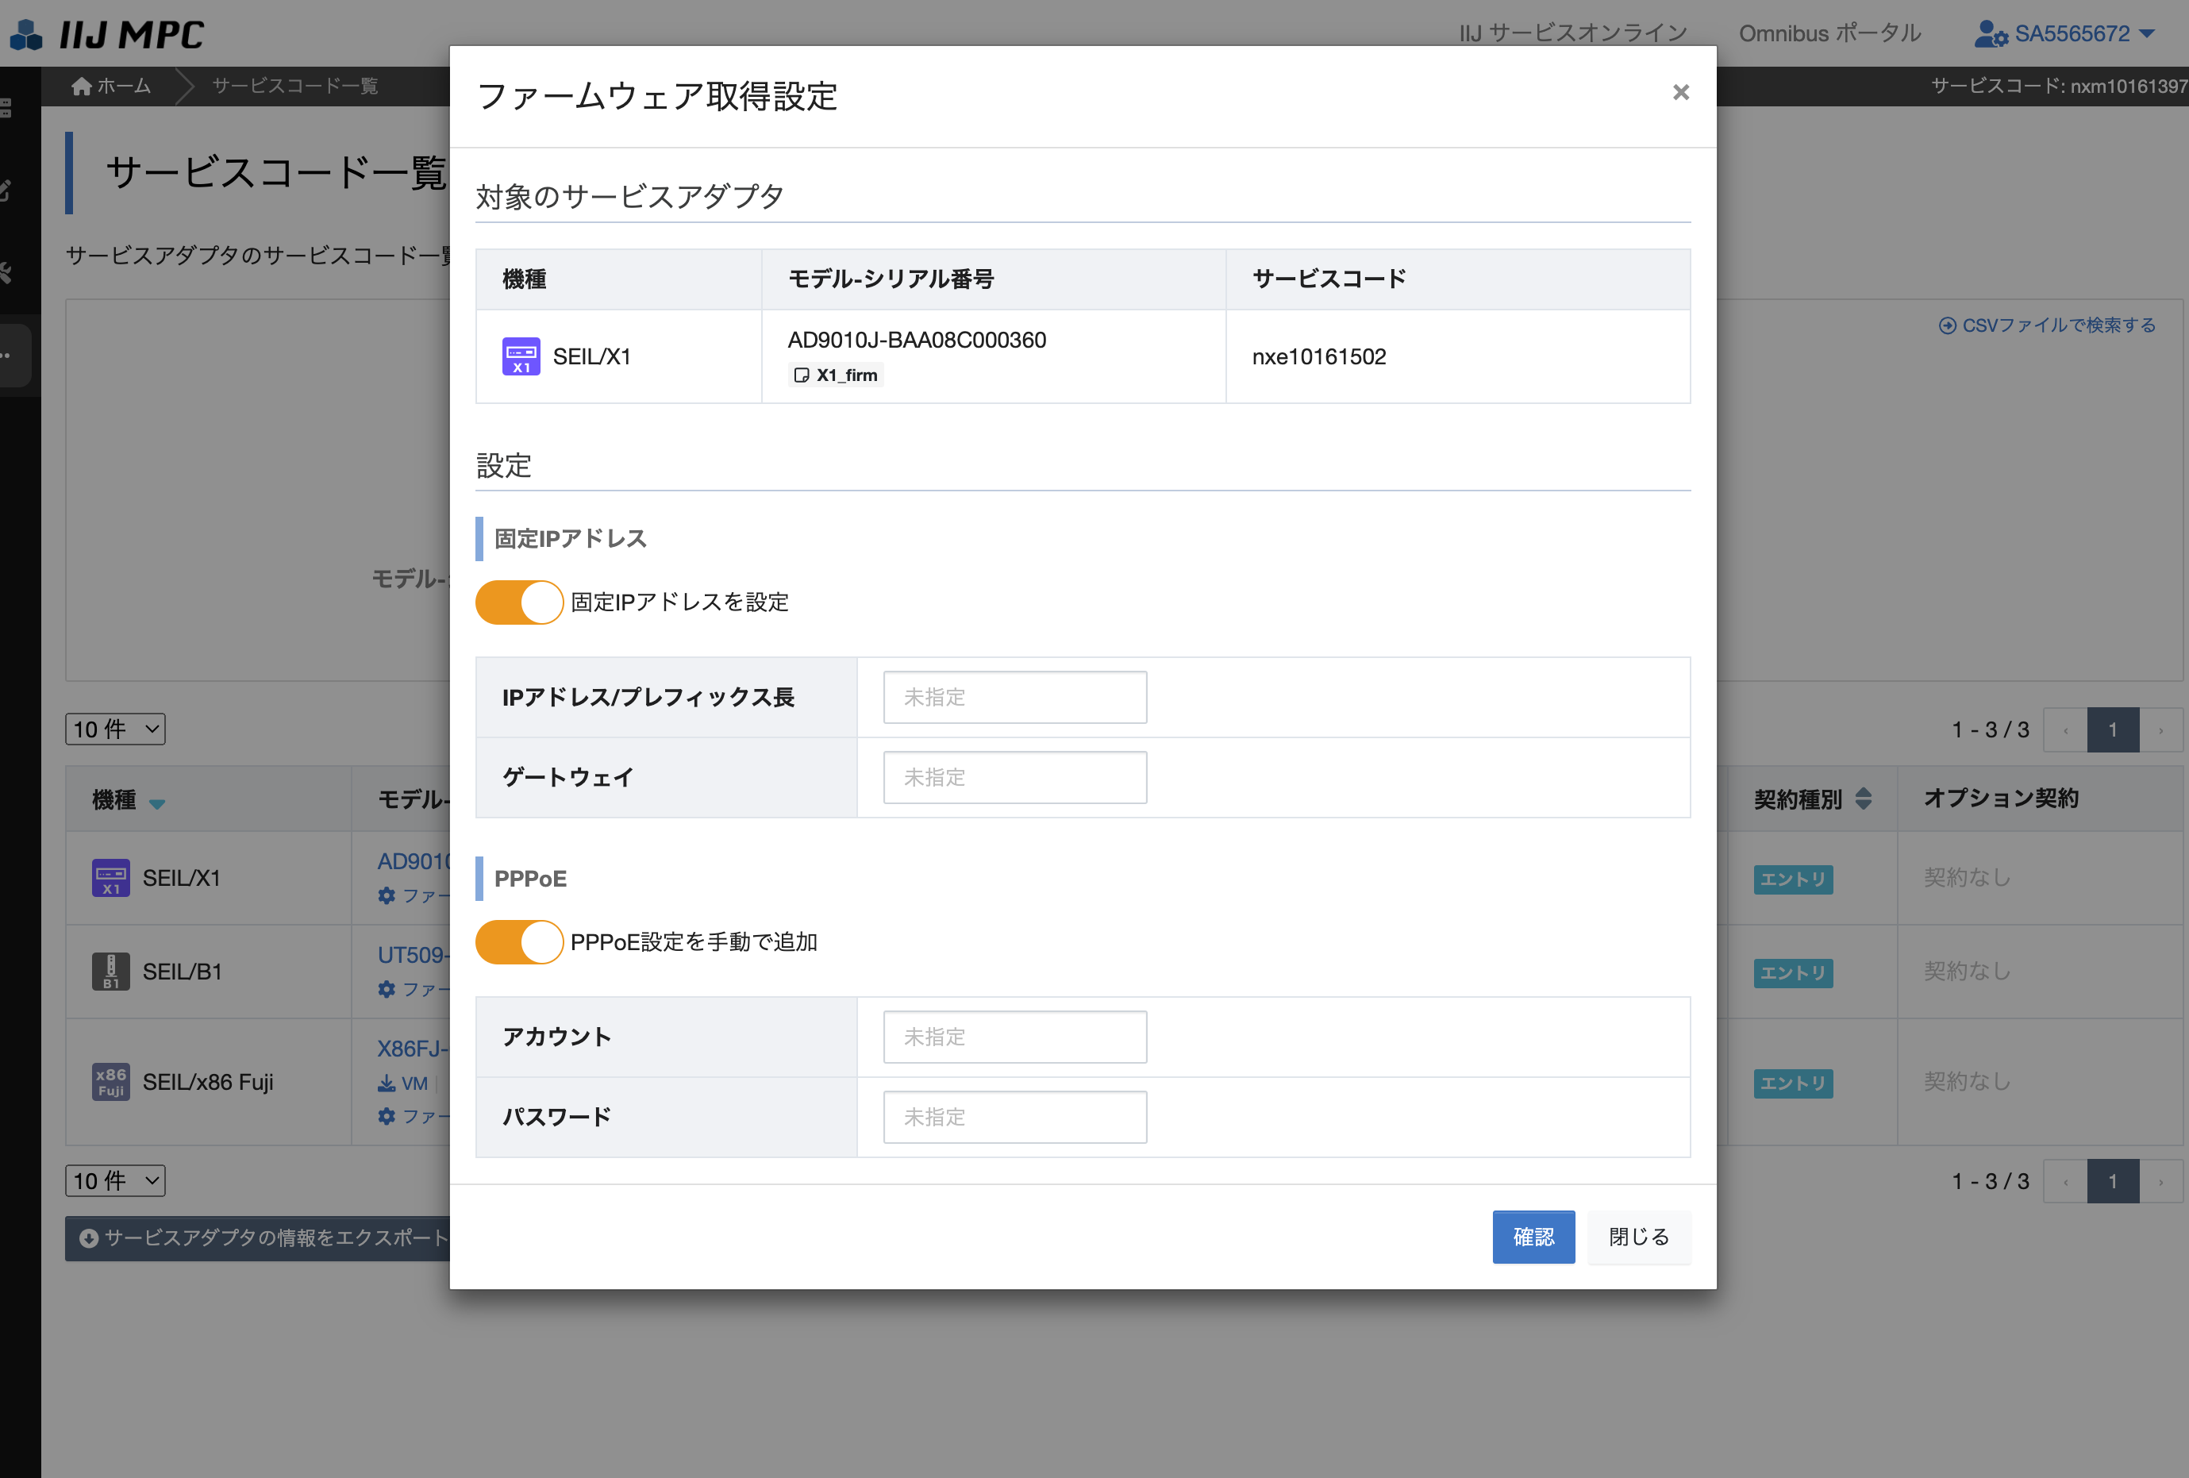
Task: Click the SEIL/B1 device icon
Action: tap(111, 972)
